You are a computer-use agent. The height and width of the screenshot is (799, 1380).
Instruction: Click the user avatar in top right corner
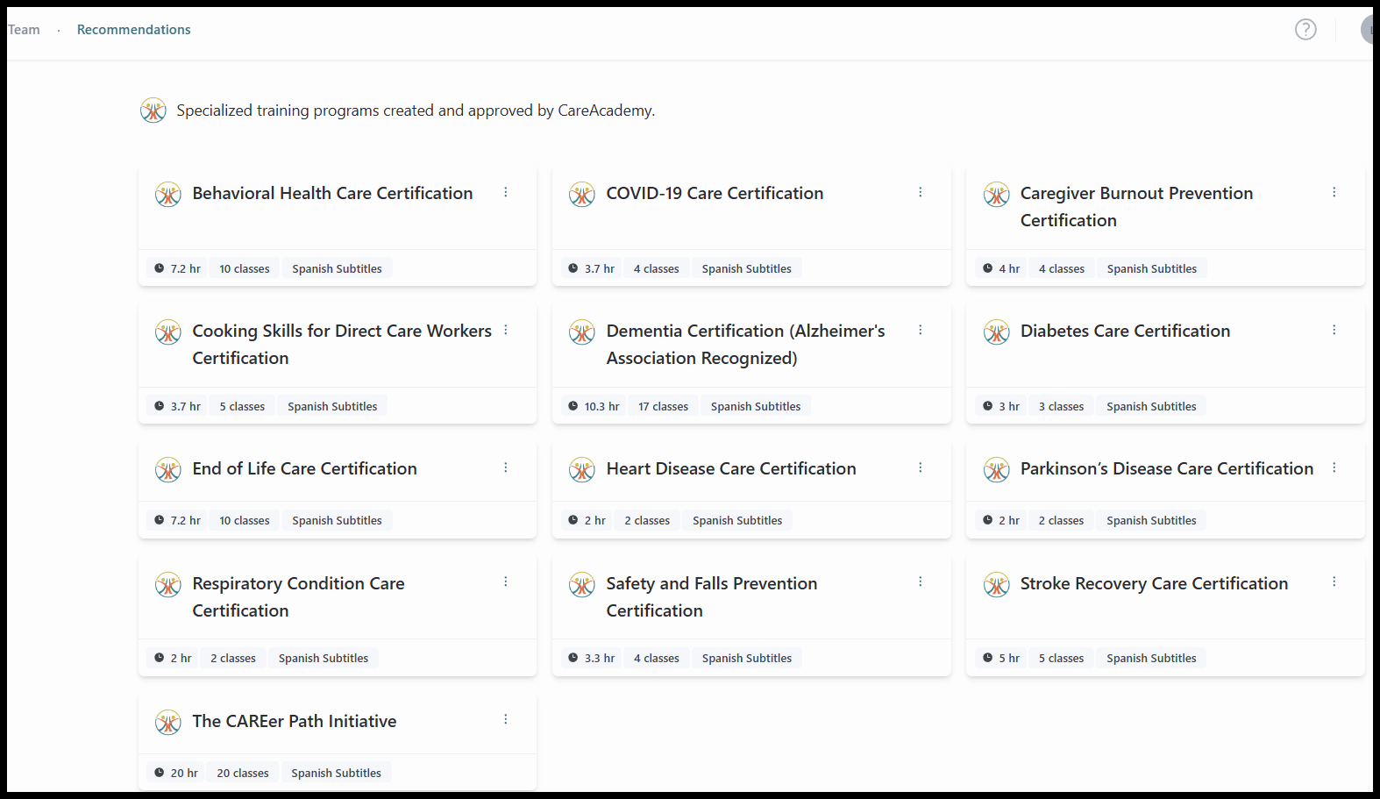click(1368, 30)
